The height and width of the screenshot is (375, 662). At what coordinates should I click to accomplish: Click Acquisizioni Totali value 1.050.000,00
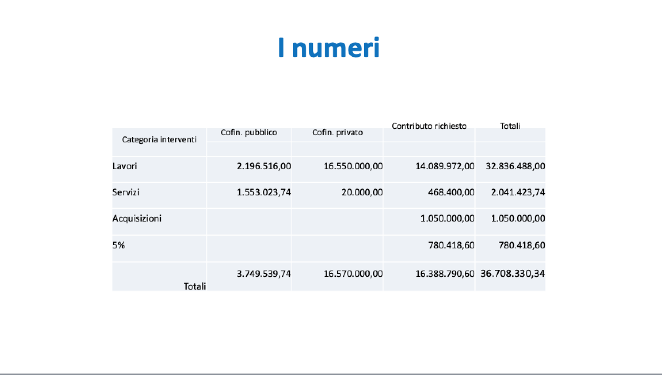[518, 218]
